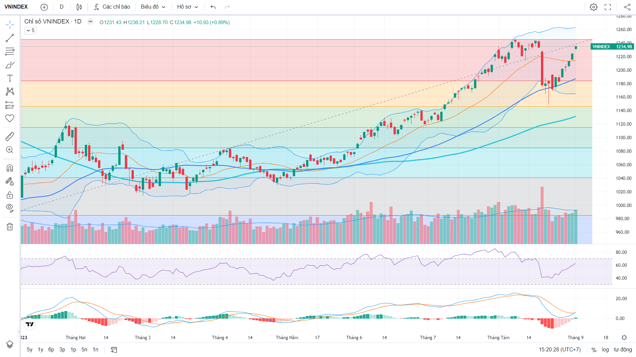This screenshot has height=357, width=636.
Task: Select the 6p time range
Action: [51, 350]
